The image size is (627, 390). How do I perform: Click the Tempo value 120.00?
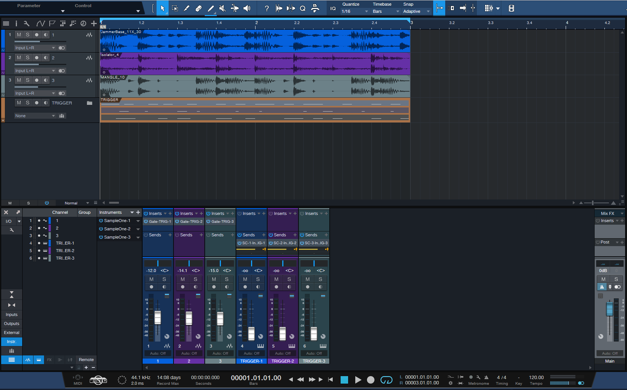click(536, 378)
